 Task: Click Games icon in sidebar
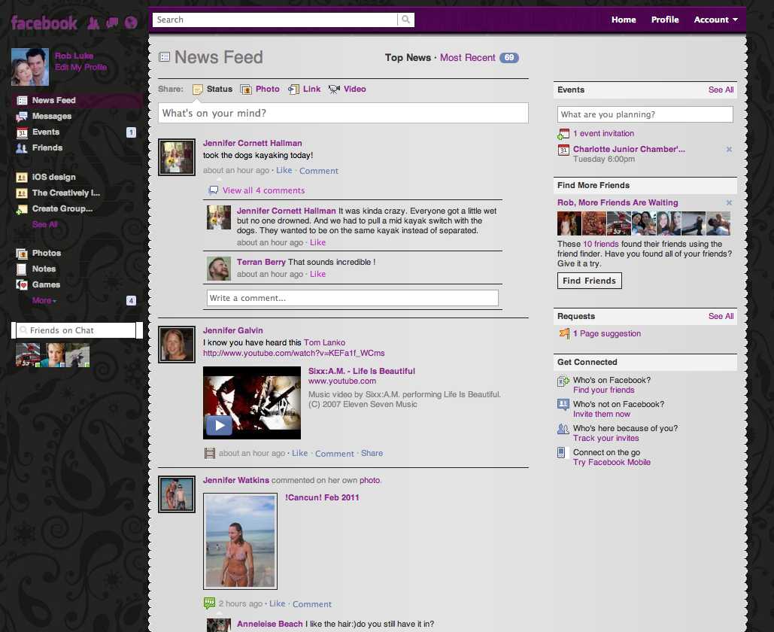pos(22,285)
